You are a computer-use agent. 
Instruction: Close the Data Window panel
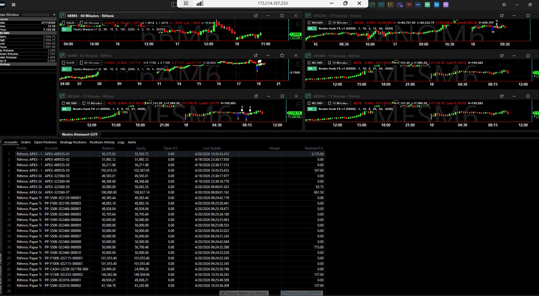click(54, 14)
